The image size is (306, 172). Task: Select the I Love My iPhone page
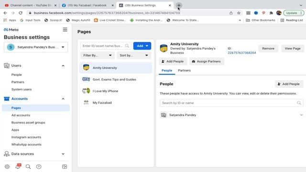(116, 91)
